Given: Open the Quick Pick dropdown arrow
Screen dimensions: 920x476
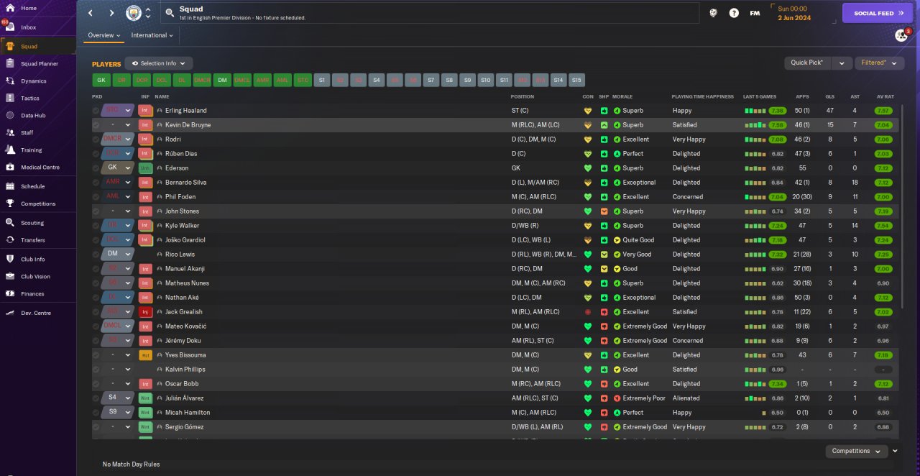Looking at the screenshot, I should tap(842, 63).
